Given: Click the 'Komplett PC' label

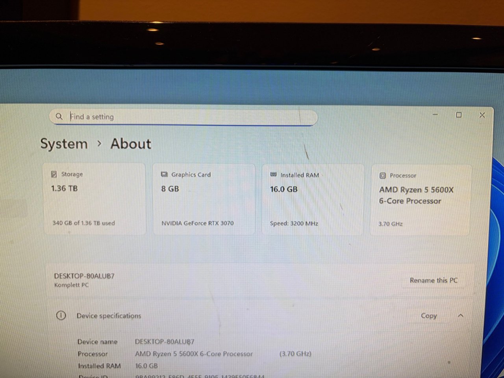Looking at the screenshot, I should (x=71, y=285).
